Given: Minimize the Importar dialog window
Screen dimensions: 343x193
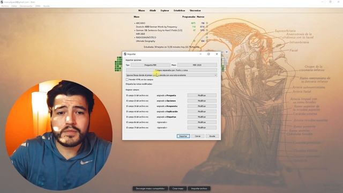Looking at the screenshot, I should click(x=200, y=54).
